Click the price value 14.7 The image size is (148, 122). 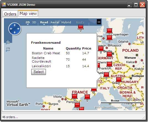click(85, 53)
